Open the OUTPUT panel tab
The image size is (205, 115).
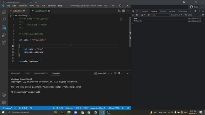coord(27,73)
